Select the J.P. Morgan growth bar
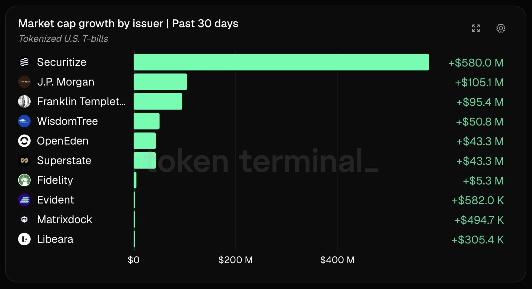 (x=160, y=82)
